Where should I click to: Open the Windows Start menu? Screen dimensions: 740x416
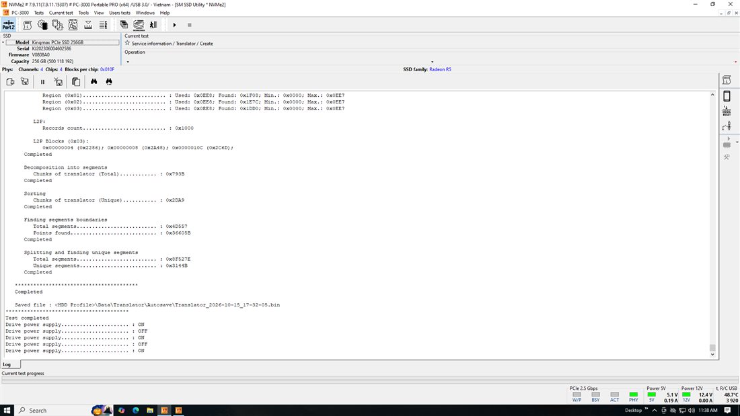click(x=7, y=411)
